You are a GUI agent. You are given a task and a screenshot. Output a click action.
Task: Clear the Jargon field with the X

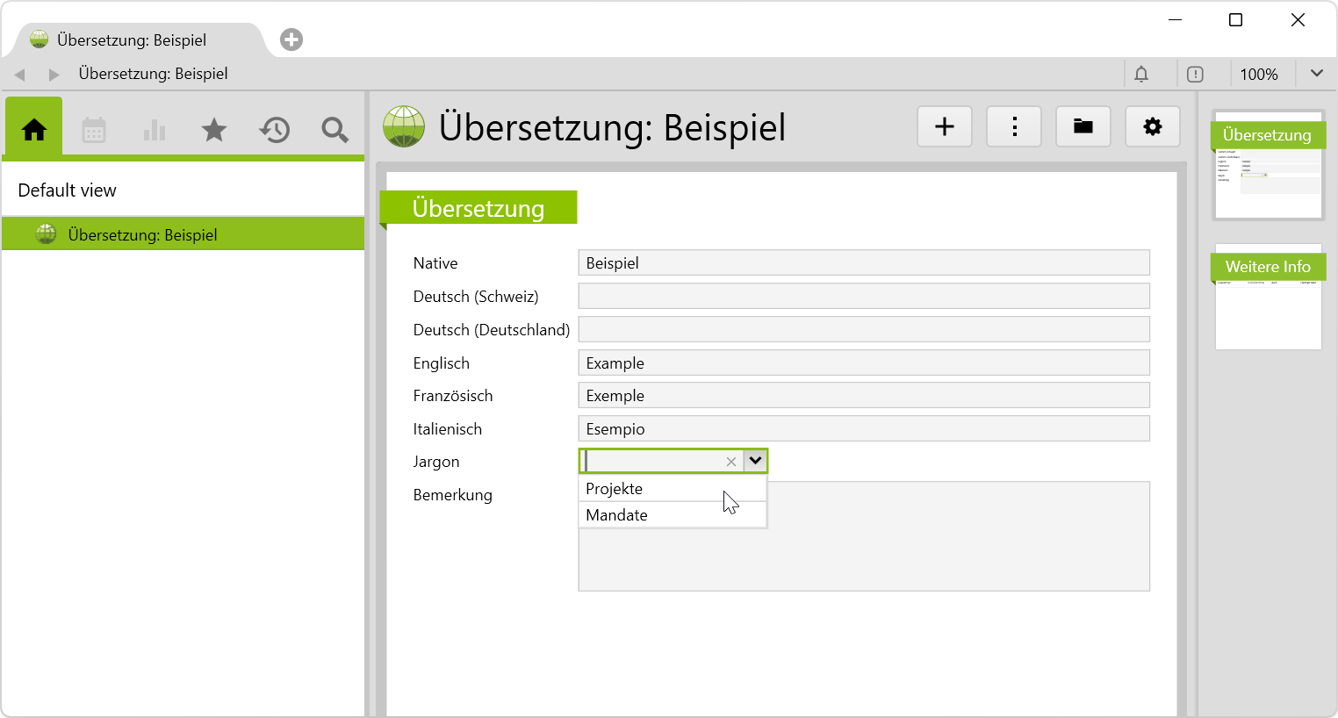(x=730, y=462)
